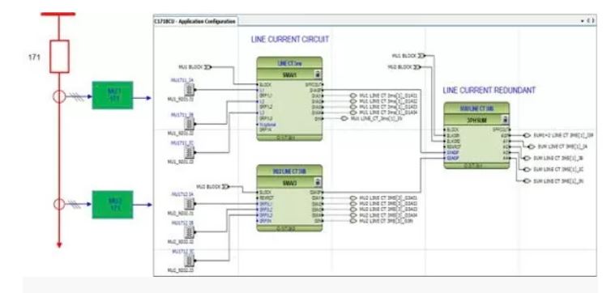Click the lock icon on the SMAI3 block
The height and width of the screenshot is (293, 611).
(x=318, y=182)
